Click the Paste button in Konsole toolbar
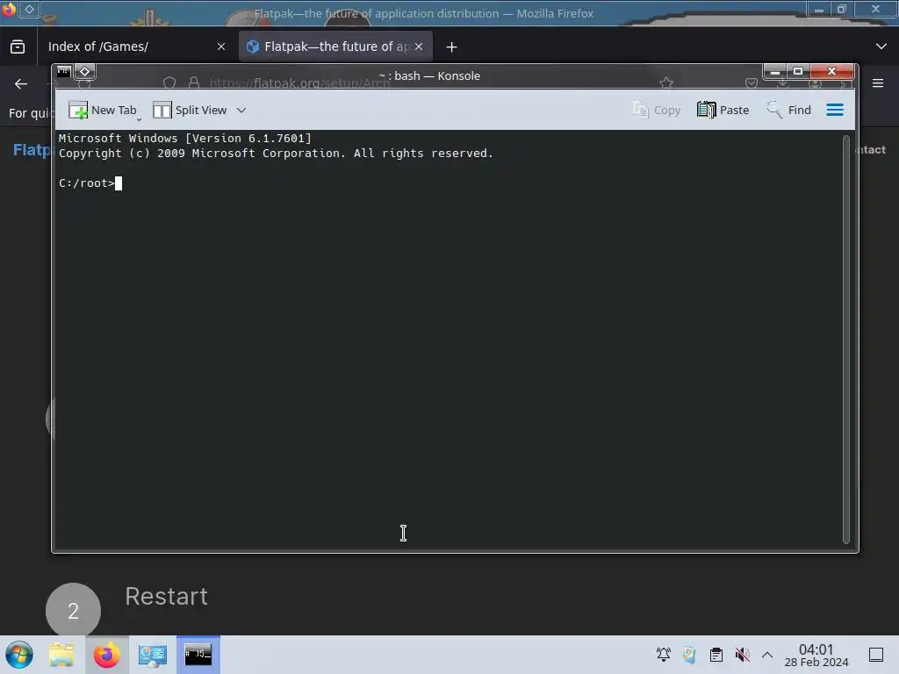The height and width of the screenshot is (674, 899). [x=723, y=110]
